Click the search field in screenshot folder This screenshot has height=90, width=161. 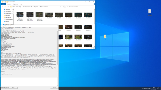[80, 7]
